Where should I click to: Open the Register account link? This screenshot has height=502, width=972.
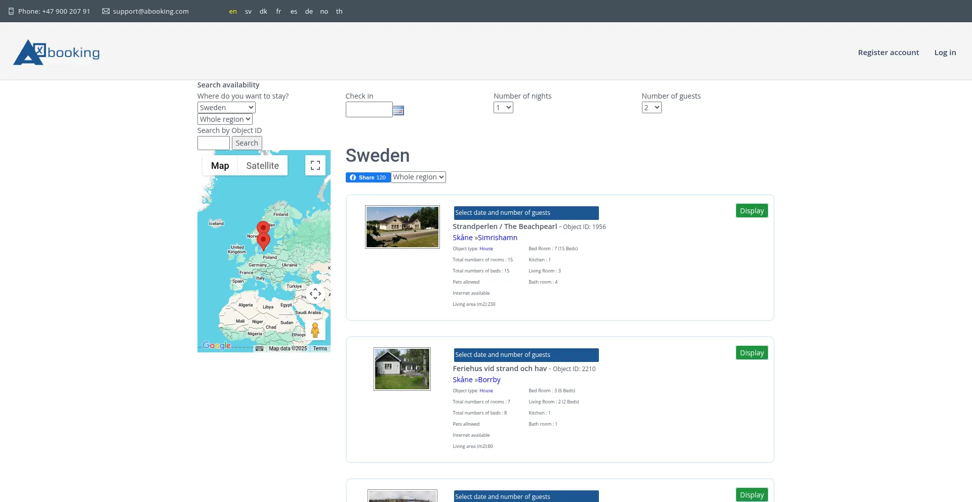click(x=888, y=53)
